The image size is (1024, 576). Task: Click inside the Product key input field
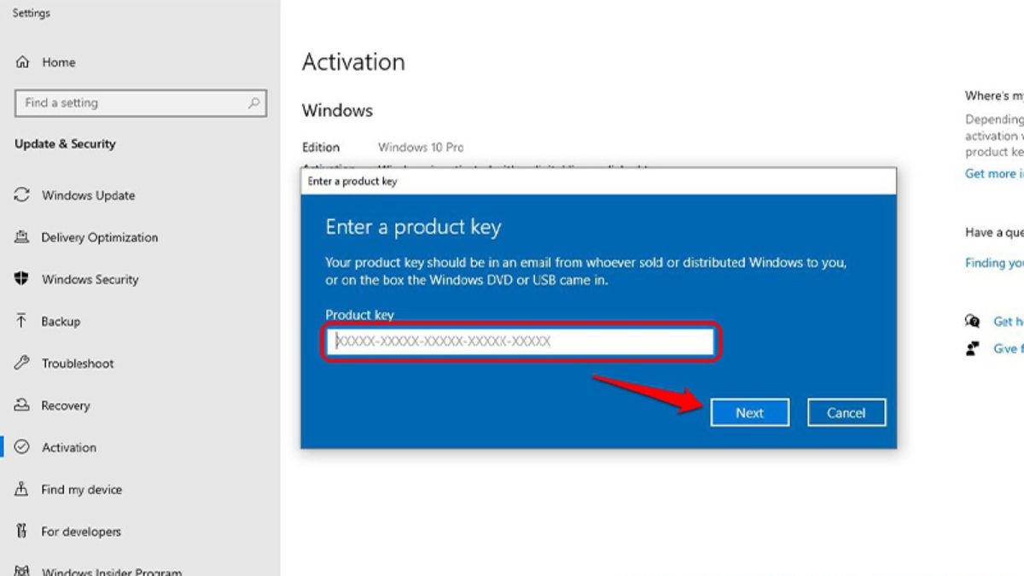[x=521, y=341]
